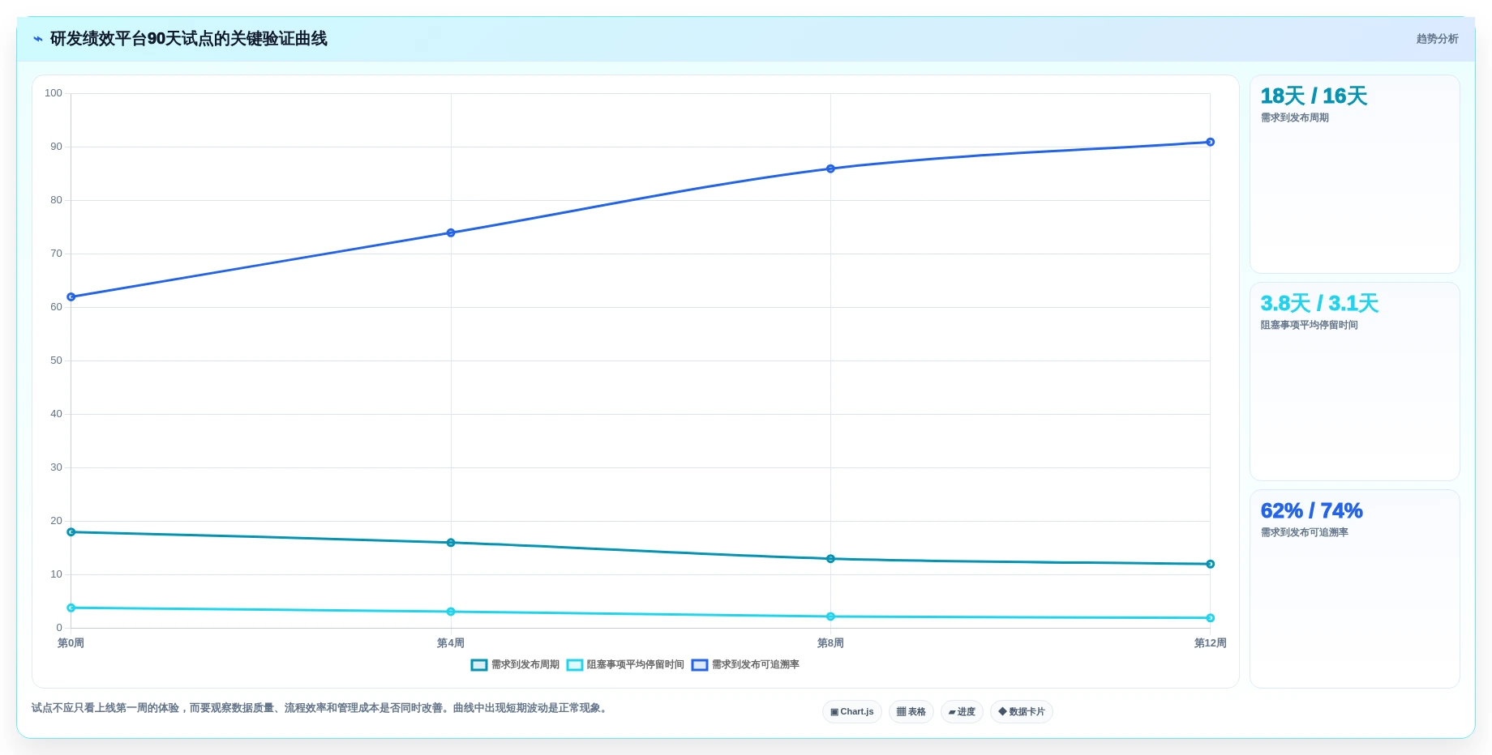Click the 10 tick on the y-axis
The height and width of the screenshot is (755, 1492).
(x=56, y=574)
